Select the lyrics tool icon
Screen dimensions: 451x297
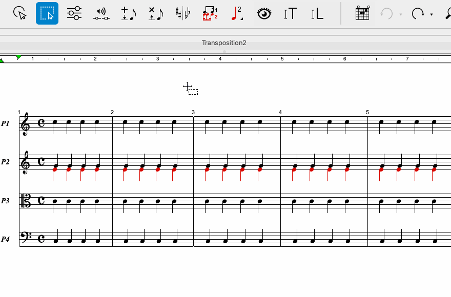click(x=317, y=13)
